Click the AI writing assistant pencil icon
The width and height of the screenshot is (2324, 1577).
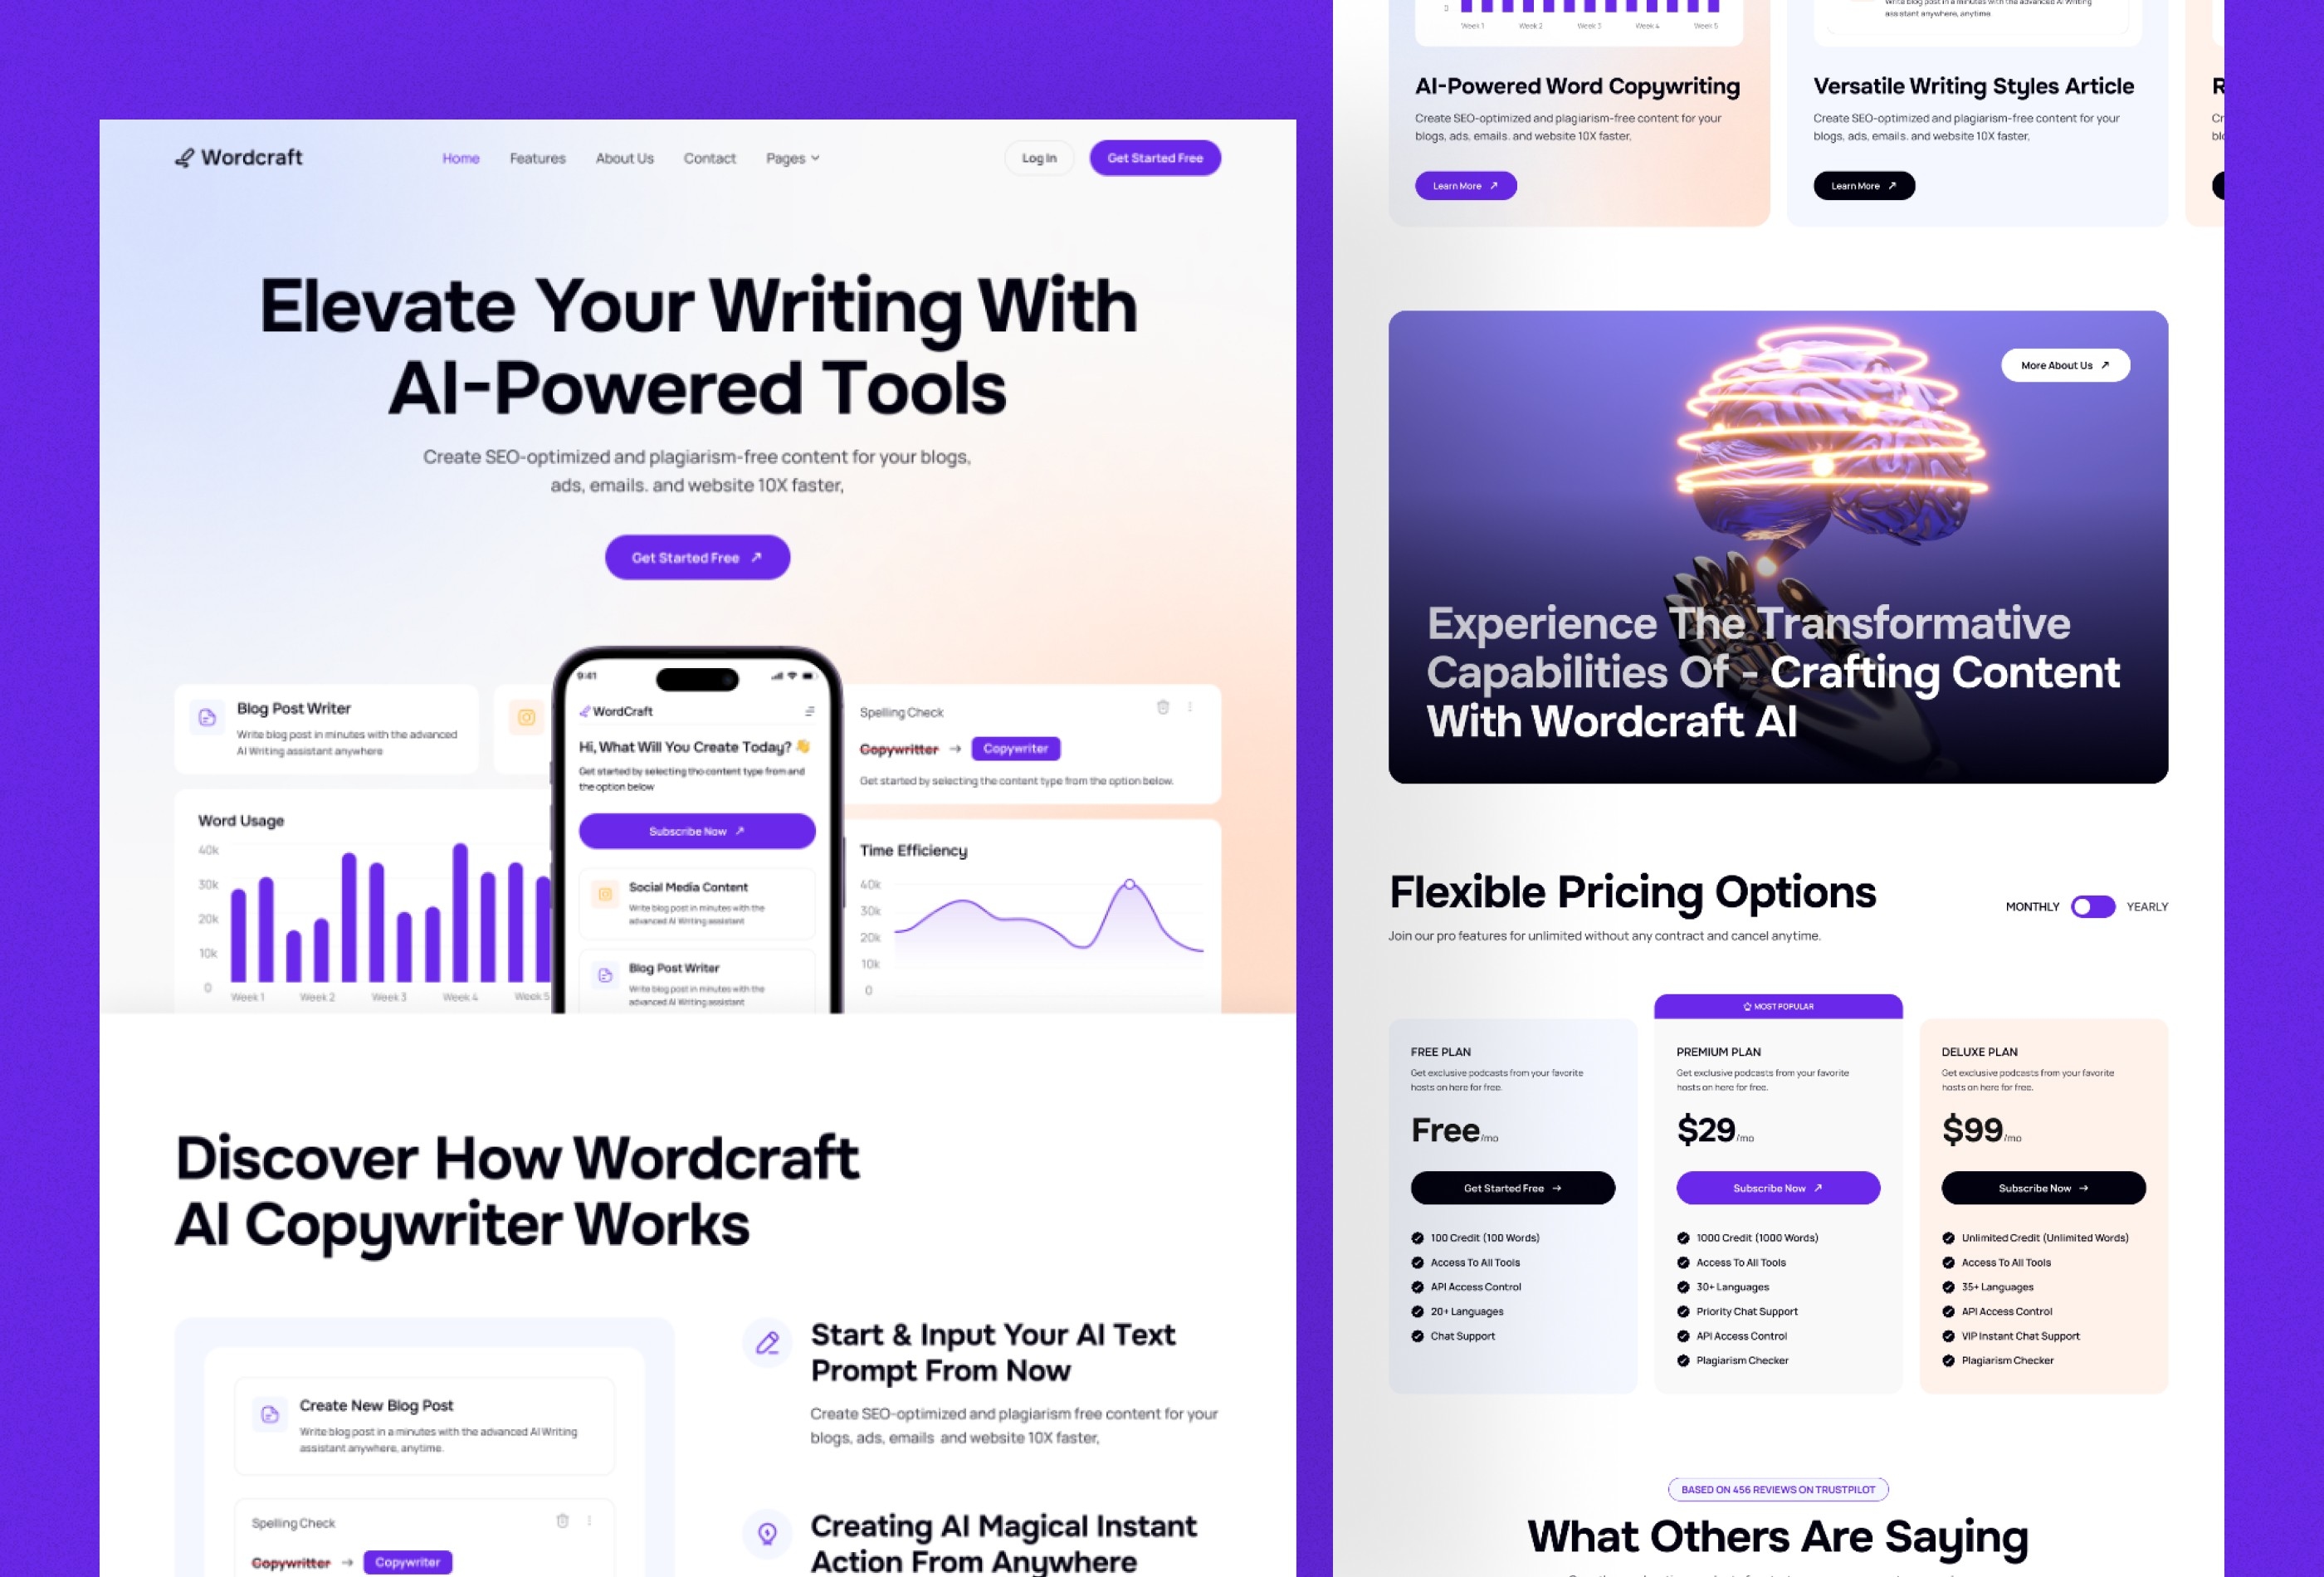coord(765,1343)
